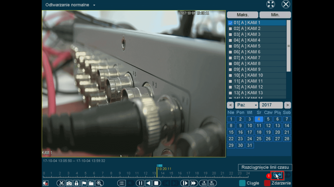The image size is (334, 187).
Task: Toggle audio with the muted speaker icon
Action: [46, 183]
